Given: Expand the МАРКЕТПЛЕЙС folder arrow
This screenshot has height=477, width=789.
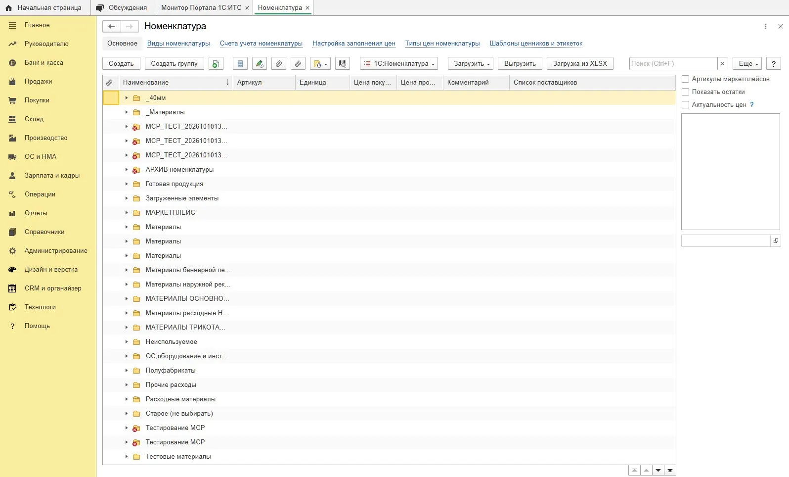Looking at the screenshot, I should 127,213.
